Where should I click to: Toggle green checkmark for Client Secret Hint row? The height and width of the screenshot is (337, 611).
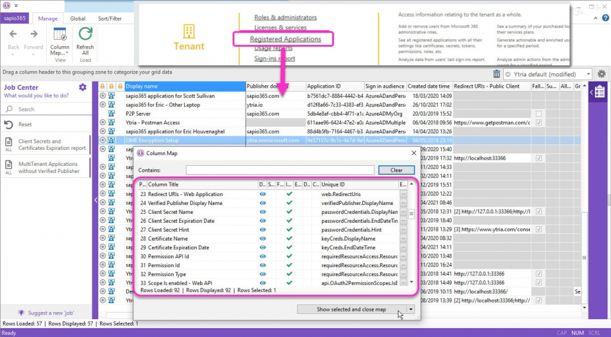[289, 229]
